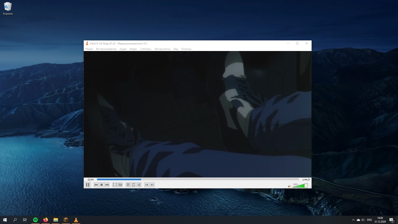Jump to previous chapter
The height and width of the screenshot is (224, 398).
pyautogui.click(x=147, y=185)
